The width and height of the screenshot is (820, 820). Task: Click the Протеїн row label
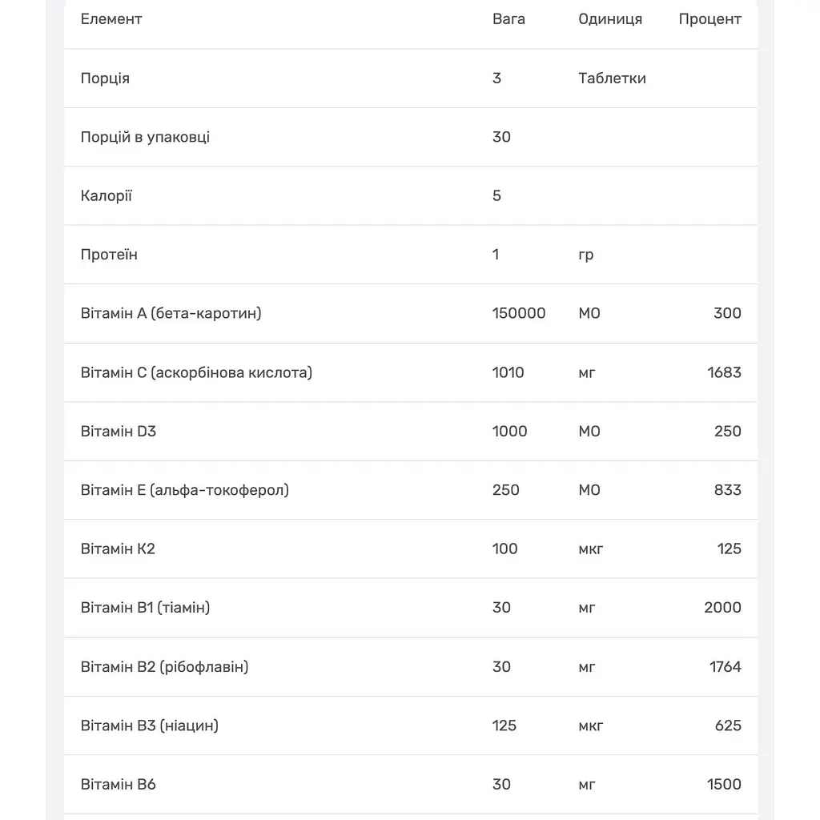pyautogui.click(x=109, y=255)
